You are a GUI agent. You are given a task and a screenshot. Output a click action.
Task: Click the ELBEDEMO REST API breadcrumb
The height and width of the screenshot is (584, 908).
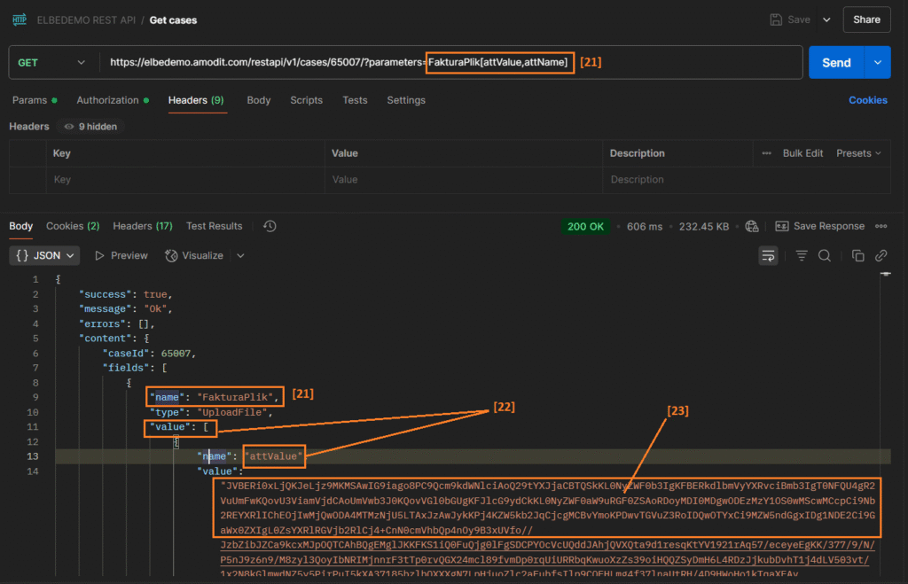point(86,20)
